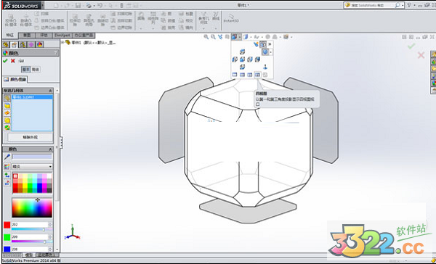Click the Remove Appearance button
The image size is (436, 264).
tap(30, 137)
